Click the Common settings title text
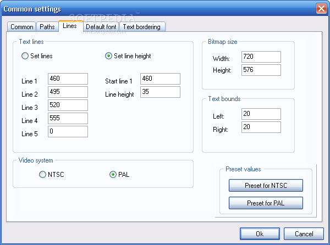 pos(32,9)
